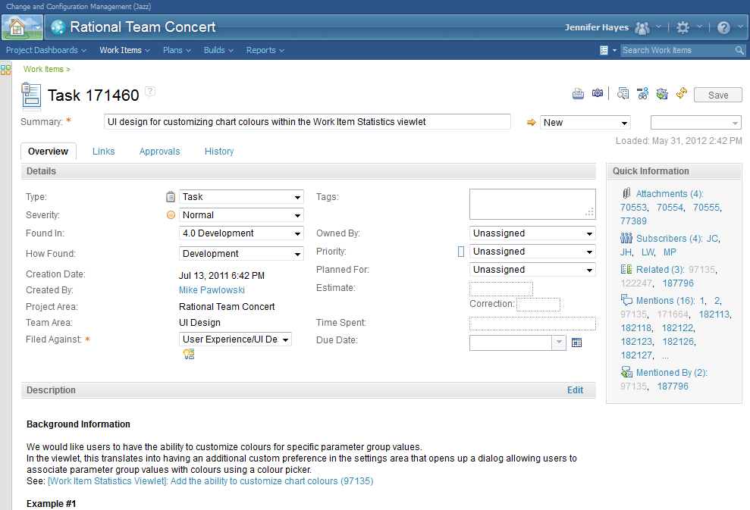
Task: Switch to the Approvals tab
Action: click(x=160, y=152)
